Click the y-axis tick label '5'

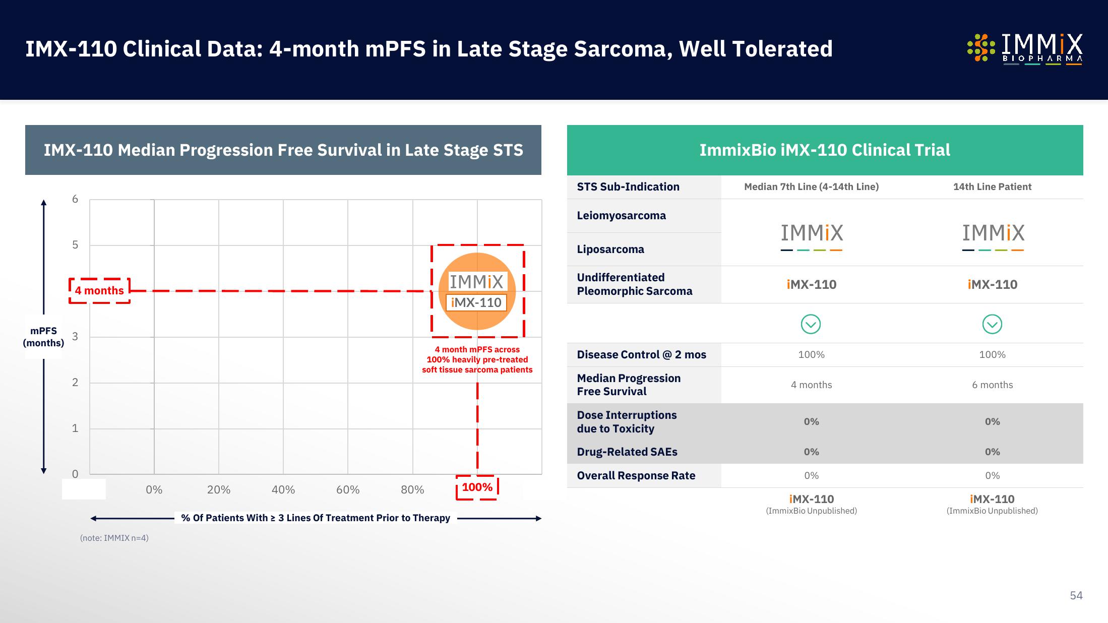coord(75,245)
